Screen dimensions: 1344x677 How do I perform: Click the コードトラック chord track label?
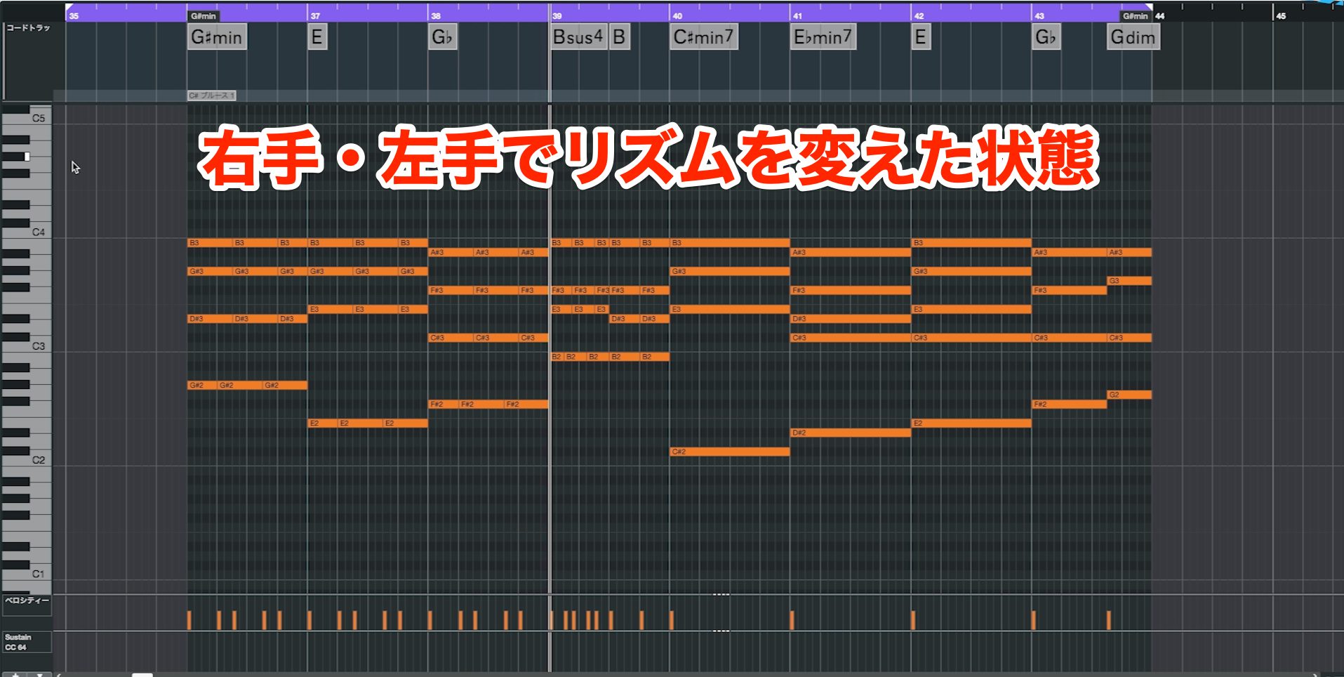click(28, 28)
